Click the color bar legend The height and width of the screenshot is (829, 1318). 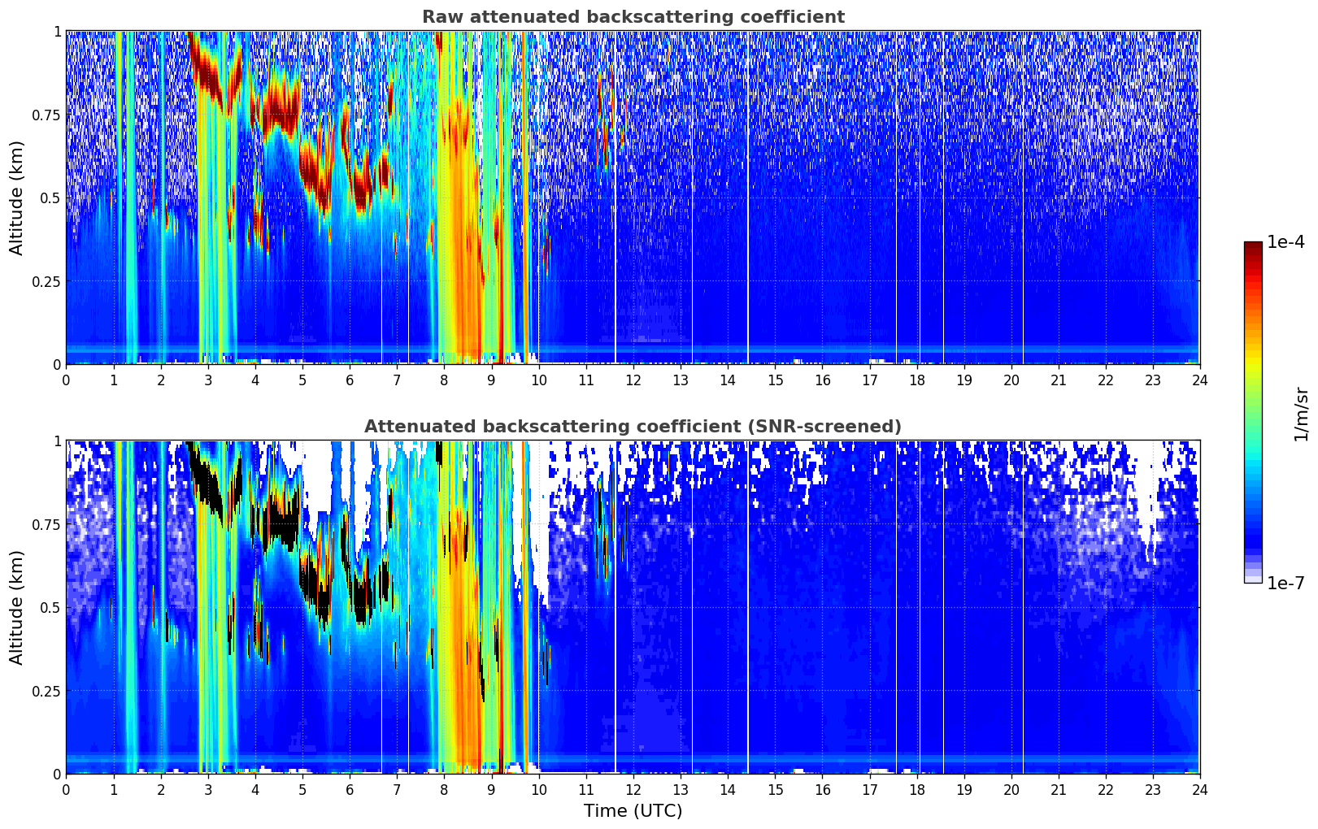pyautogui.click(x=1253, y=412)
